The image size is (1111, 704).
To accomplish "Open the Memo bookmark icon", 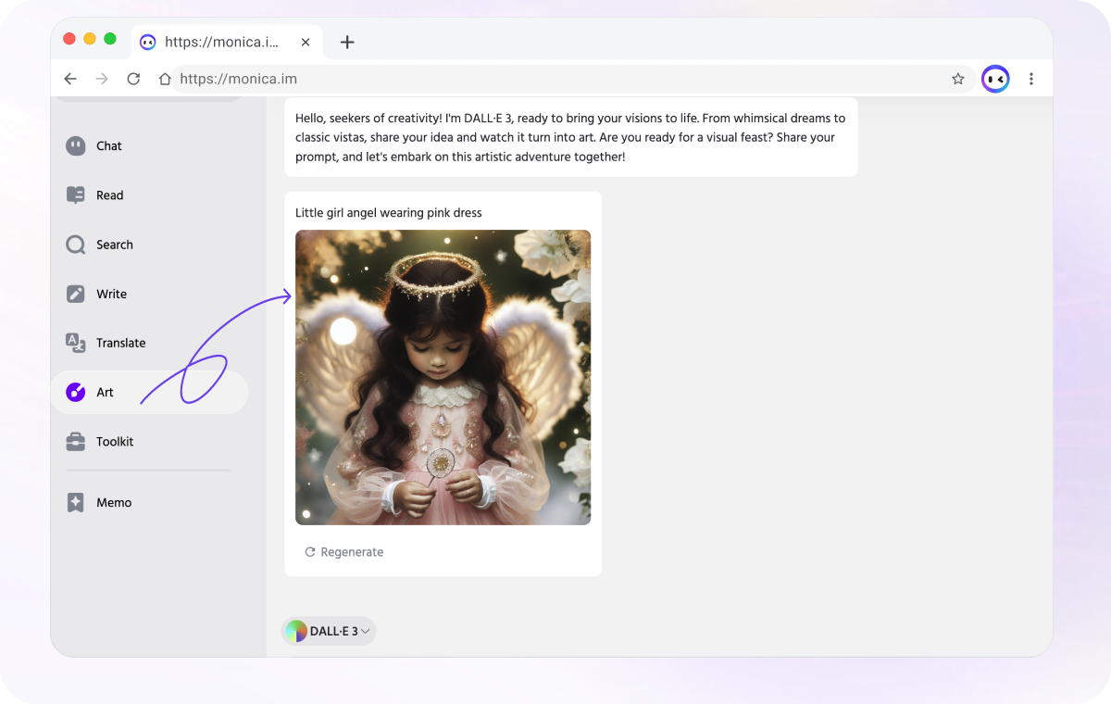I will click(x=76, y=502).
